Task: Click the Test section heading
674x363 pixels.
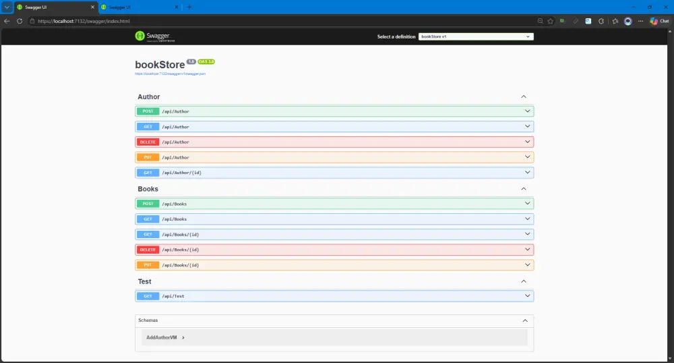Action: [x=144, y=281]
